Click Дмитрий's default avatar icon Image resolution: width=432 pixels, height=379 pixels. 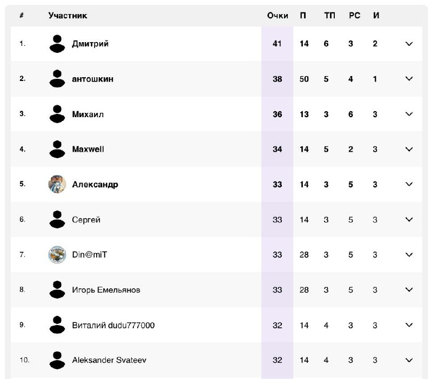(57, 44)
